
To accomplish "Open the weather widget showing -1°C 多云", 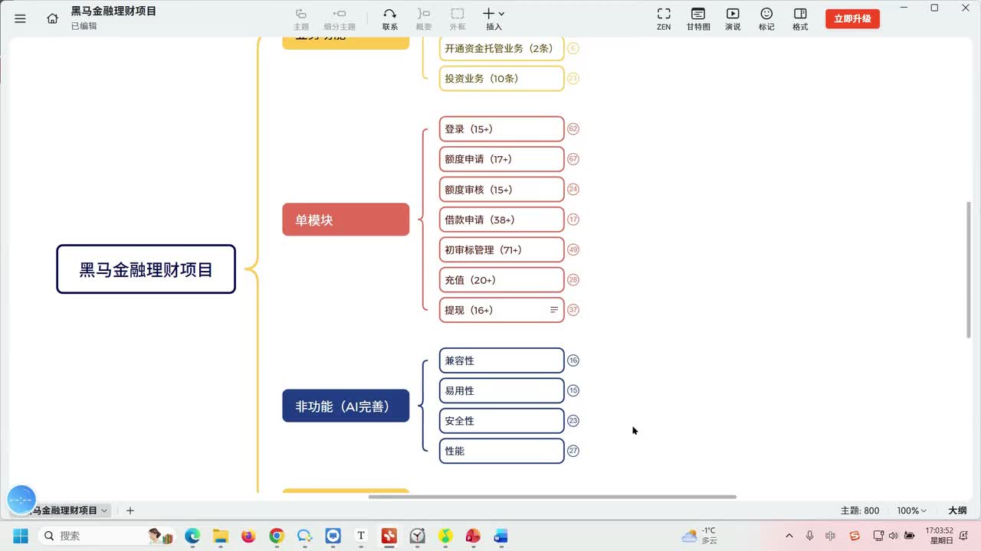I will tap(700, 536).
